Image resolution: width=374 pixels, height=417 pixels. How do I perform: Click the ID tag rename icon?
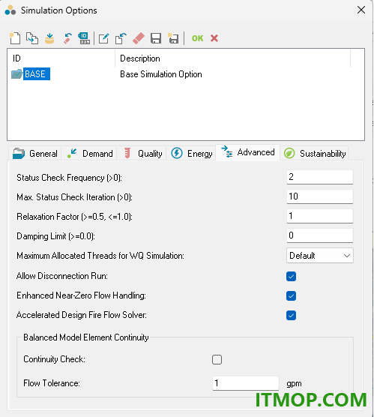(84, 38)
